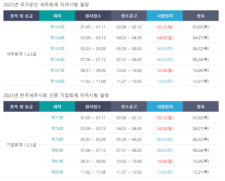
Task: Open the 제80회 exam round link
Action: point(57,150)
